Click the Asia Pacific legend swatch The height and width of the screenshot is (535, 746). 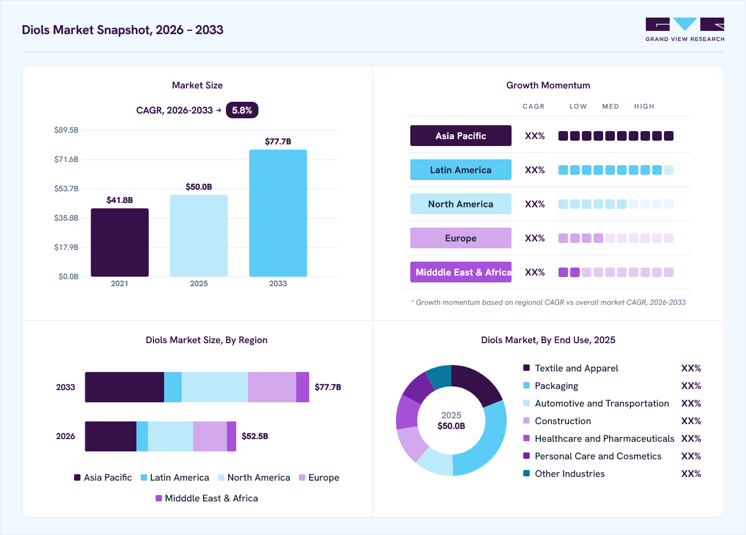[x=77, y=477]
